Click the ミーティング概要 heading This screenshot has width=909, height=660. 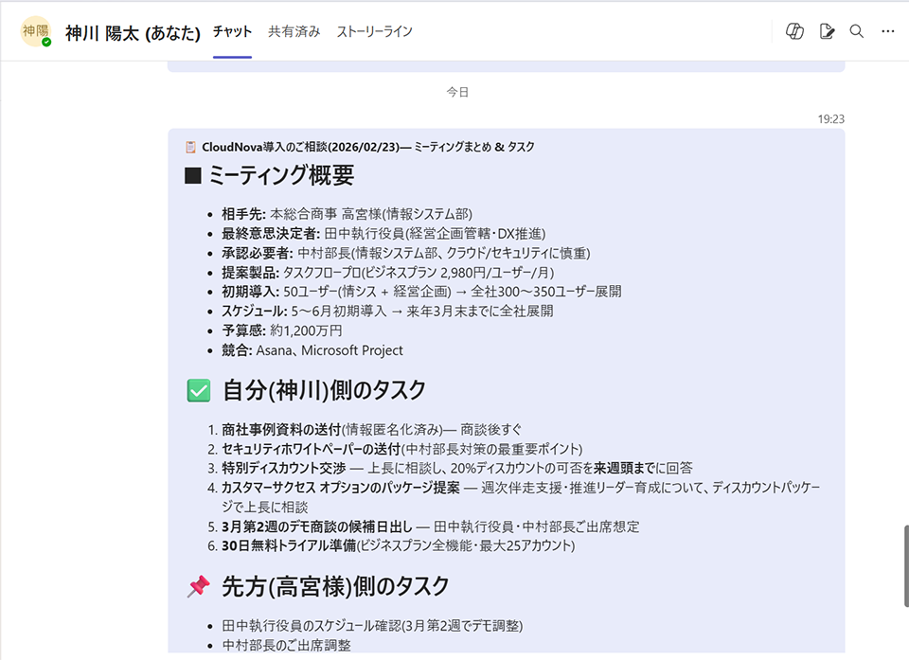pos(281,175)
